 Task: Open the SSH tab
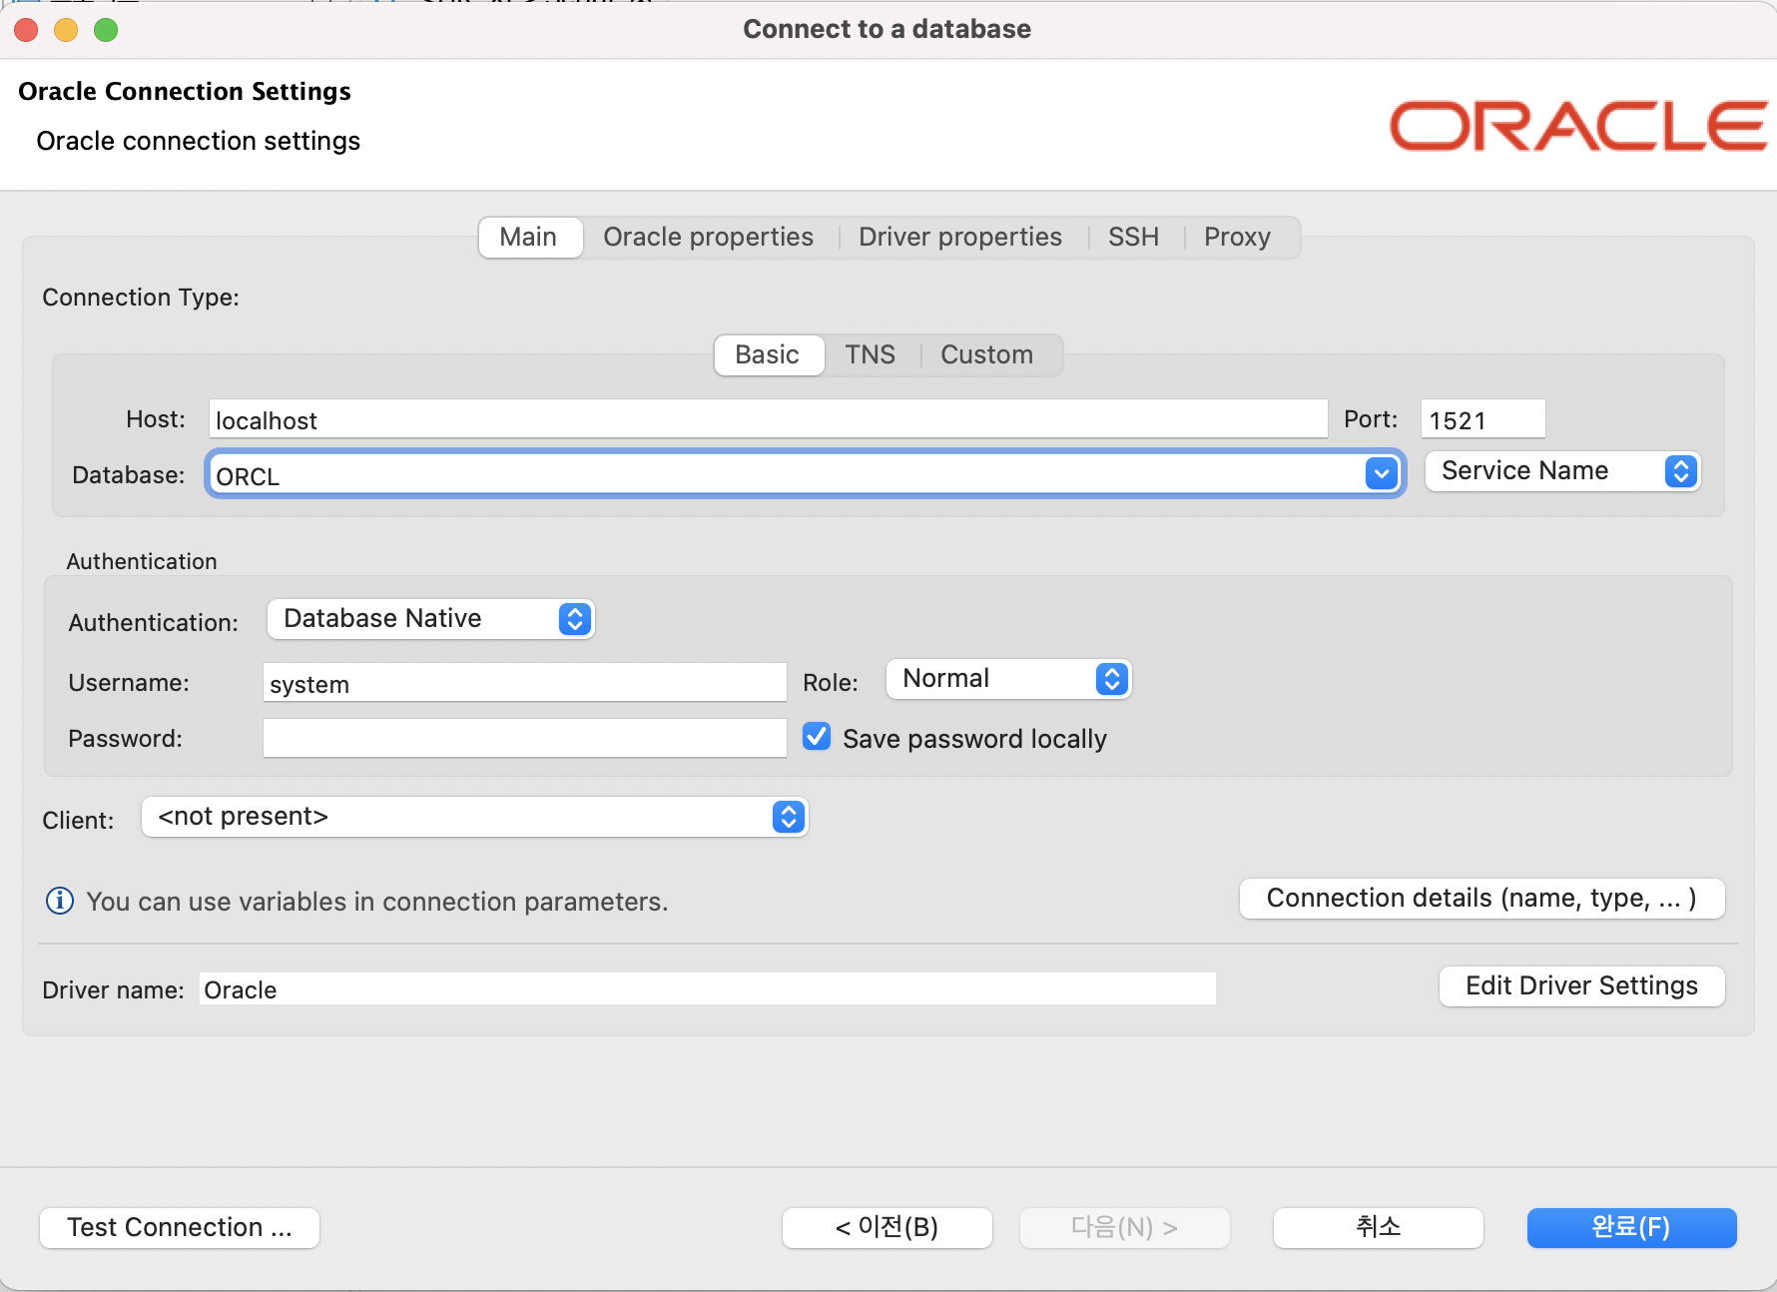pyautogui.click(x=1133, y=237)
